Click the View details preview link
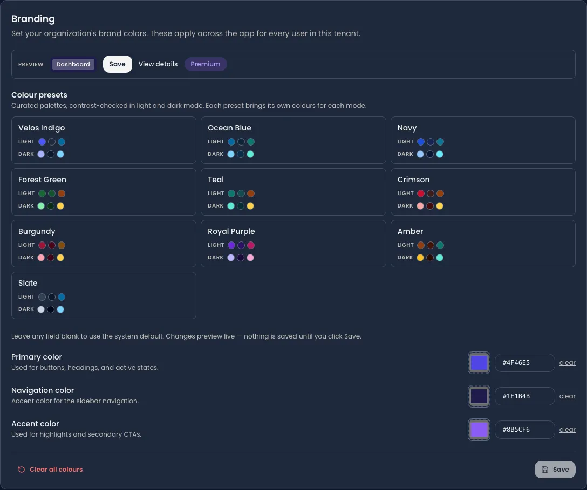Image resolution: width=587 pixels, height=490 pixels. pos(158,64)
